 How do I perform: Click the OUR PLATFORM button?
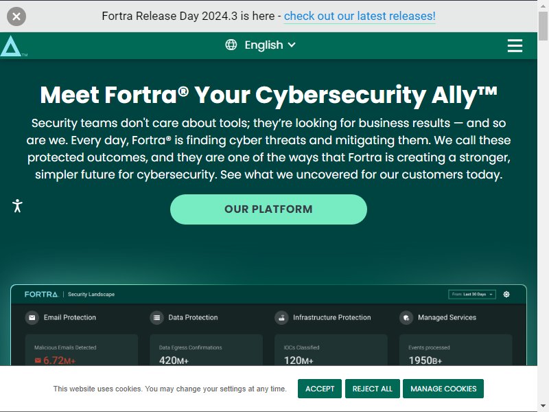[x=268, y=209]
